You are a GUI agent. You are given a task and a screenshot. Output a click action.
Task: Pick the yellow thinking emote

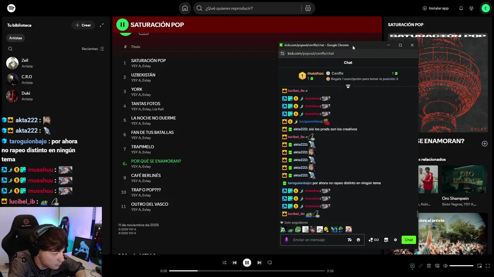click(x=327, y=229)
